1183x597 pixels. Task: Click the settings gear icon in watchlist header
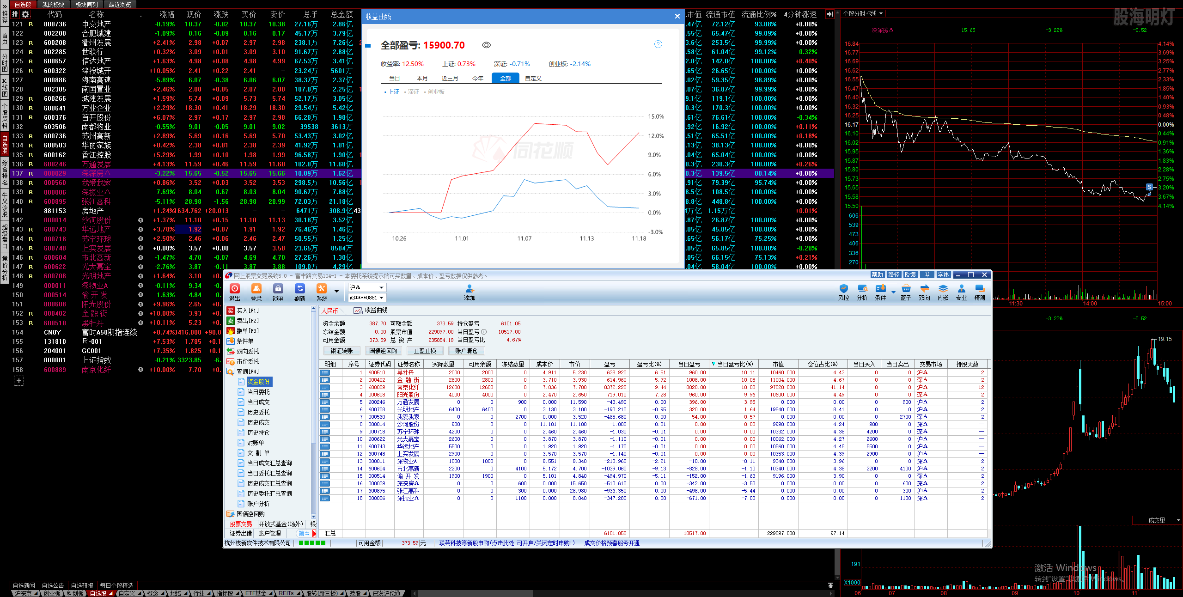coord(25,14)
